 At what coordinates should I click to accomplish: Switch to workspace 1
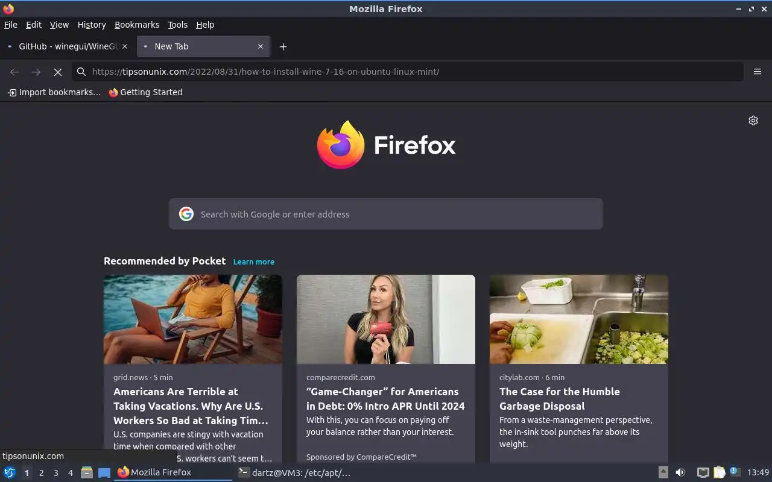[27, 473]
